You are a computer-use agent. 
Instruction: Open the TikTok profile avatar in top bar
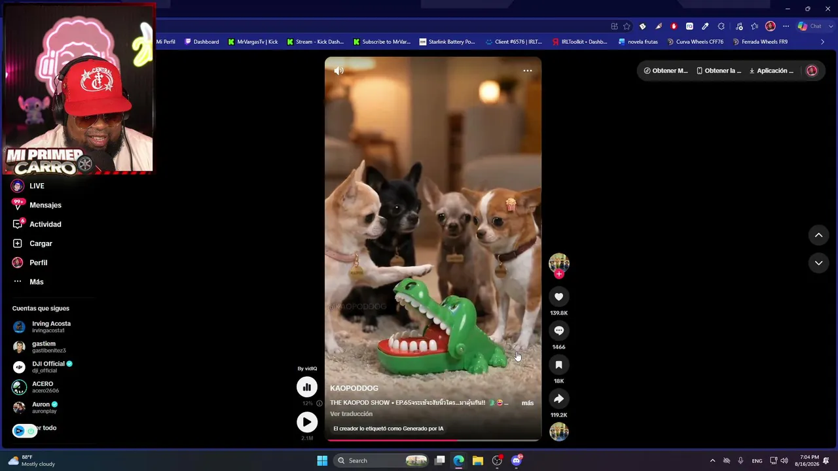click(x=812, y=71)
